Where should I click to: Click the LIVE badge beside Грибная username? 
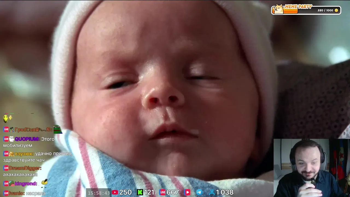point(6,129)
